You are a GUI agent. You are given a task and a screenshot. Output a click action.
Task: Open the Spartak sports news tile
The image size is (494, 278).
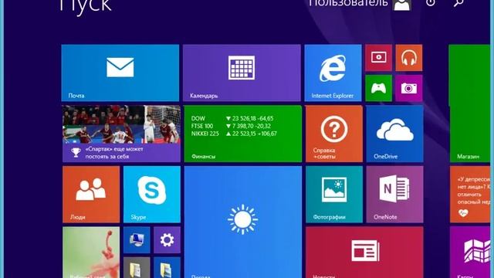coord(121,134)
